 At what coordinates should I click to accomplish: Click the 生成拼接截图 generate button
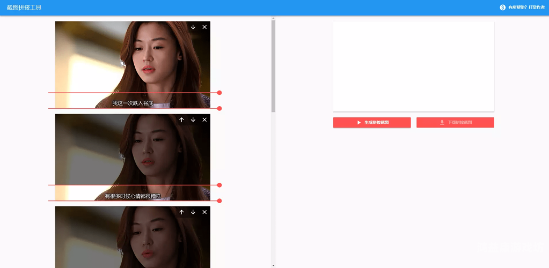pyautogui.click(x=372, y=123)
